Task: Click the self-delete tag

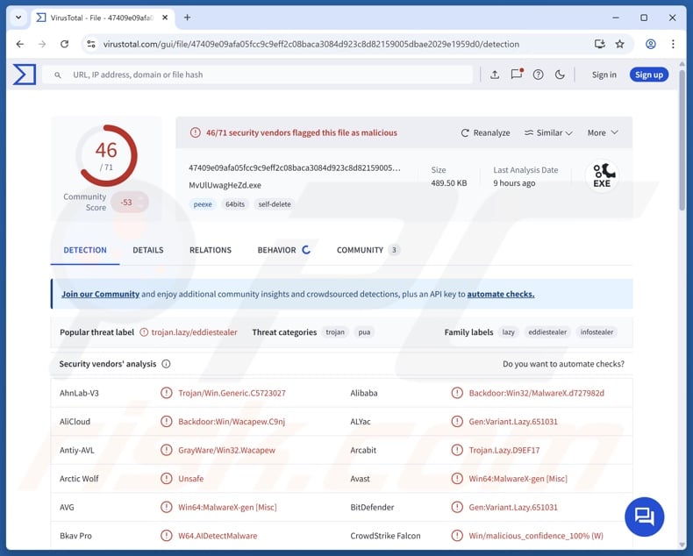Action: (x=275, y=204)
